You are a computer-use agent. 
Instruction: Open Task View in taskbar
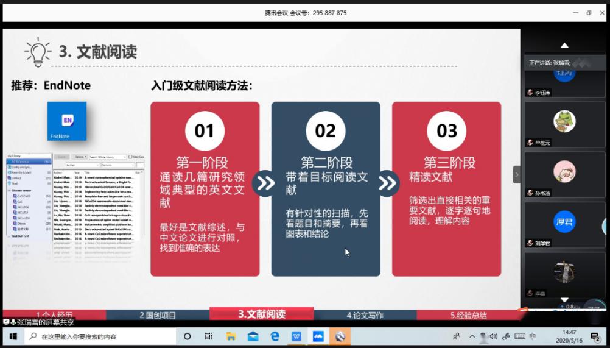point(209,336)
